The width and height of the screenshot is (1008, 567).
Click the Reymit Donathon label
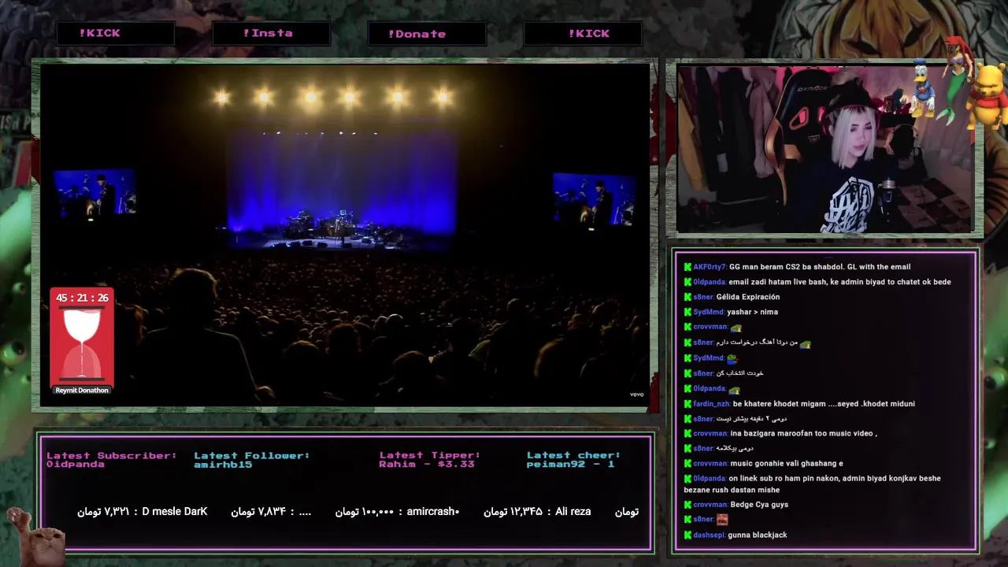point(82,391)
